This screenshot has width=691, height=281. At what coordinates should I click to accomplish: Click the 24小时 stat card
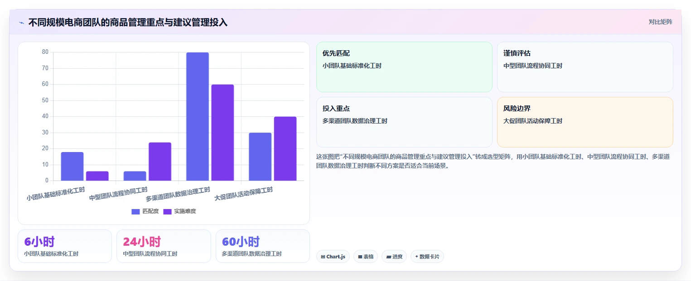[164, 246]
